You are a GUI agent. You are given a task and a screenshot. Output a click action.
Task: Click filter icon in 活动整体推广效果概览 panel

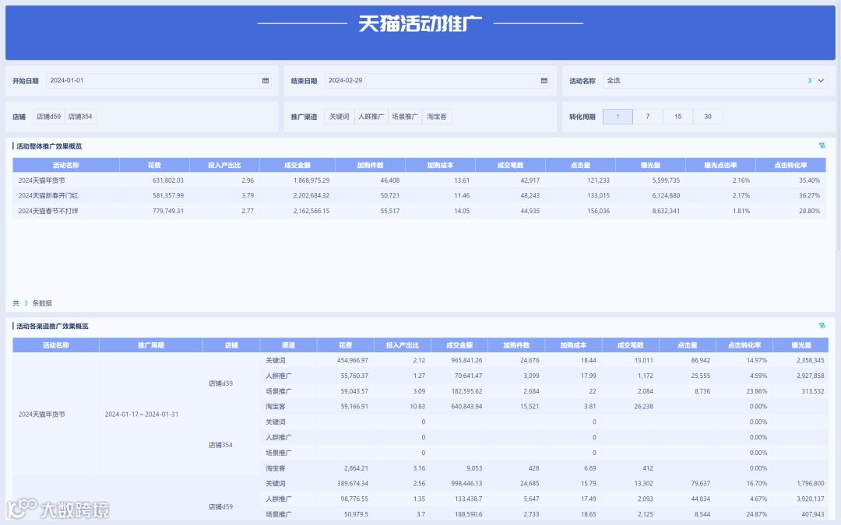(x=822, y=145)
